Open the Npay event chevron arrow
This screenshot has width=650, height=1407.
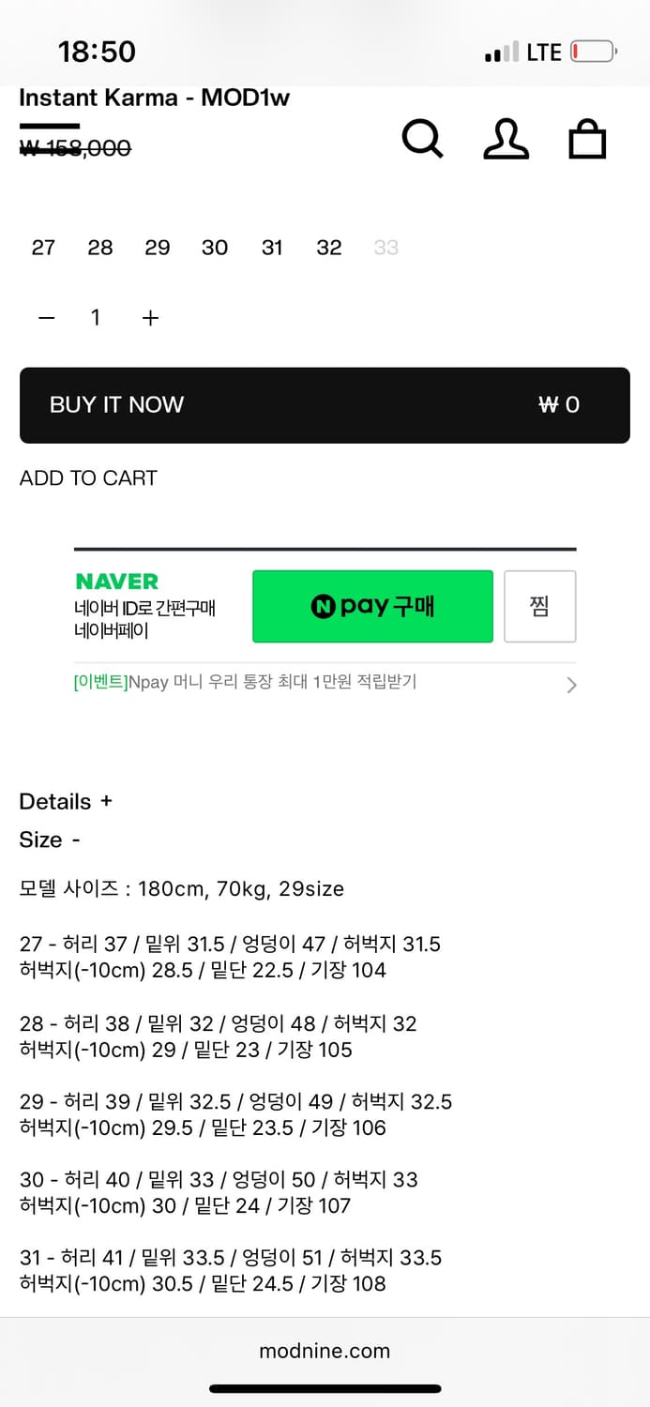(571, 685)
